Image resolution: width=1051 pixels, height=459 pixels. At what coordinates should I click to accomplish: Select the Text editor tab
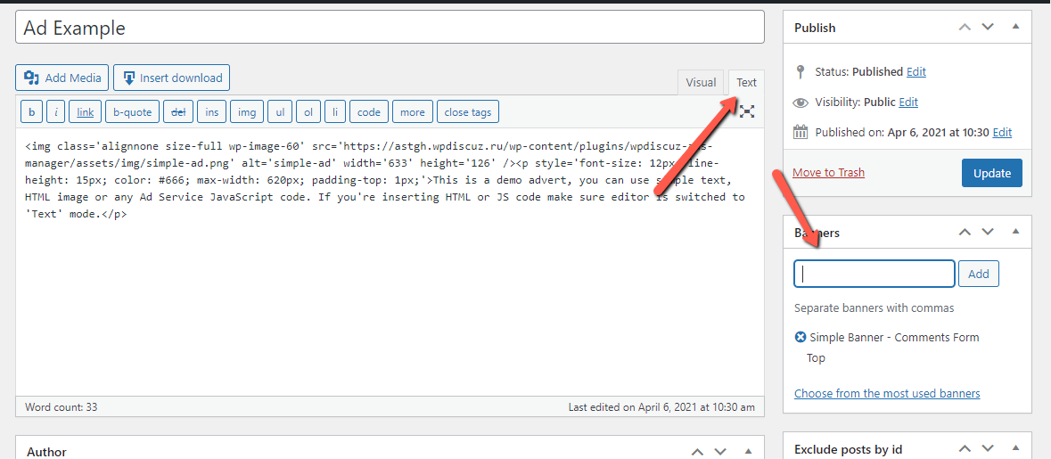(746, 82)
